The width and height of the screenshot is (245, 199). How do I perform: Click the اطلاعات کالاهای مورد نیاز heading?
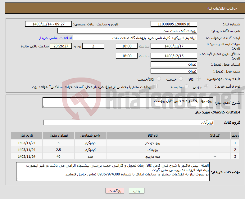tap(217, 112)
